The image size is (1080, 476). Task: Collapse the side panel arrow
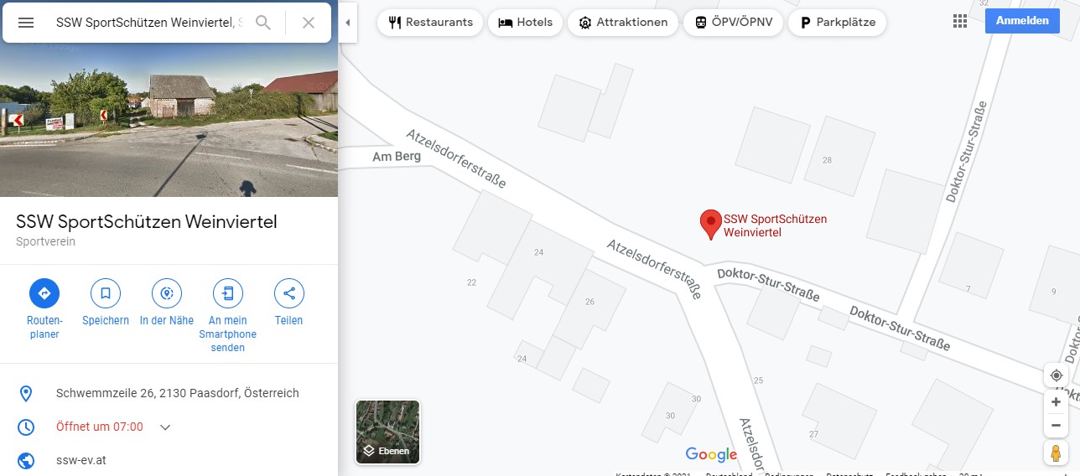(x=348, y=23)
